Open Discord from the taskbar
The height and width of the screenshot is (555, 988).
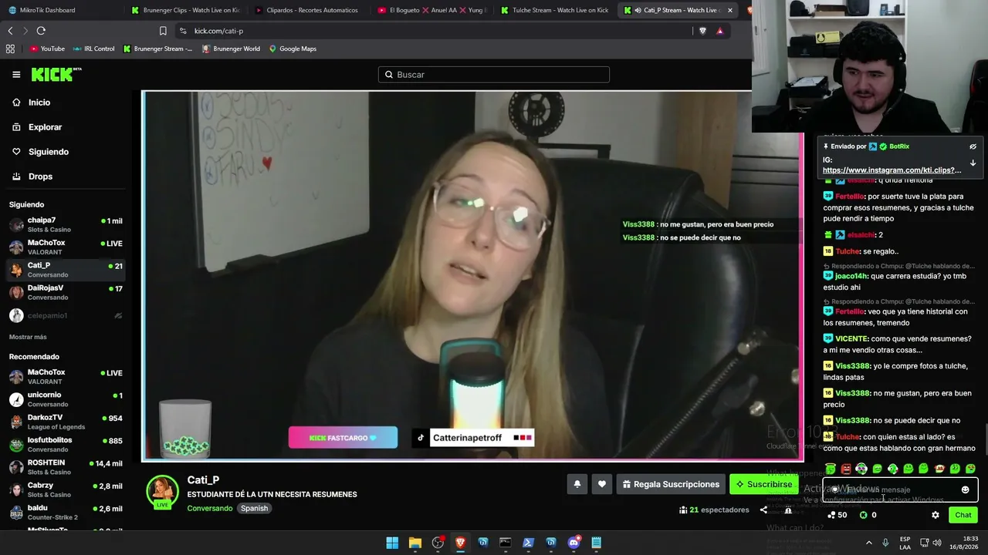coord(574,543)
